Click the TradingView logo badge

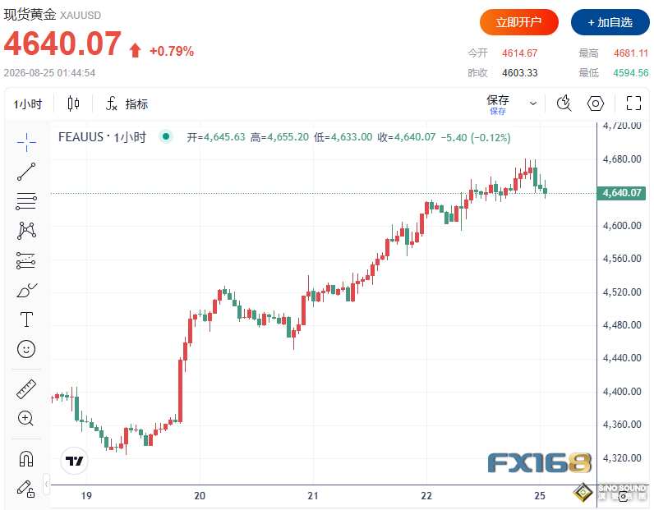pyautogui.click(x=74, y=461)
